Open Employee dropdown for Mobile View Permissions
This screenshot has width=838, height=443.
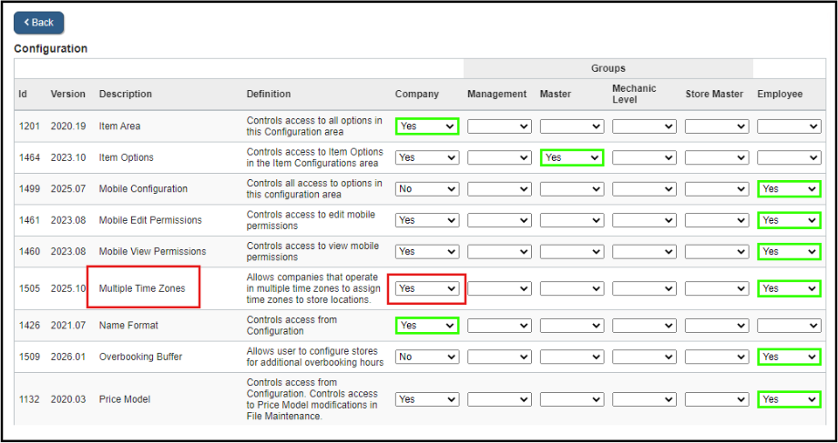tap(789, 251)
